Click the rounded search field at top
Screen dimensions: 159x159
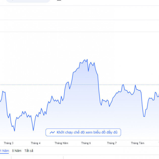pyautogui.click(x=28, y=1)
